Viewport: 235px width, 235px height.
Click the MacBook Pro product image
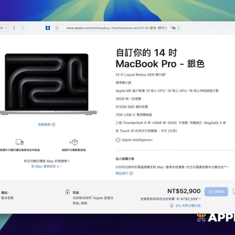click(47, 84)
